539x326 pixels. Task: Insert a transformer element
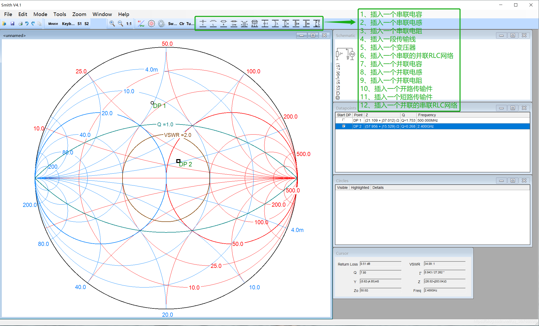(244, 24)
